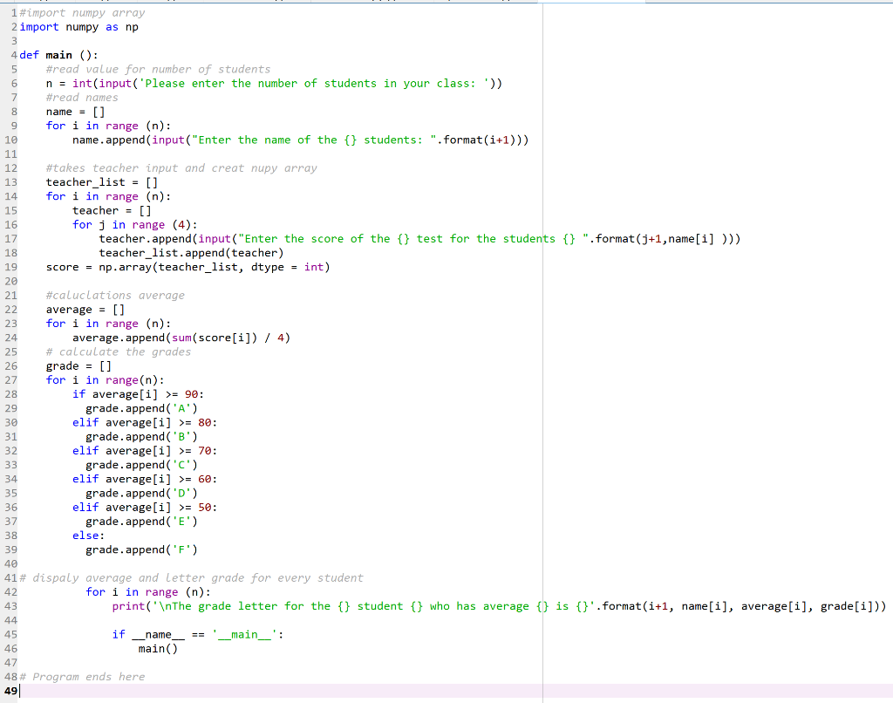Click the '#read names' comment
The height and width of the screenshot is (703, 893).
82,98
